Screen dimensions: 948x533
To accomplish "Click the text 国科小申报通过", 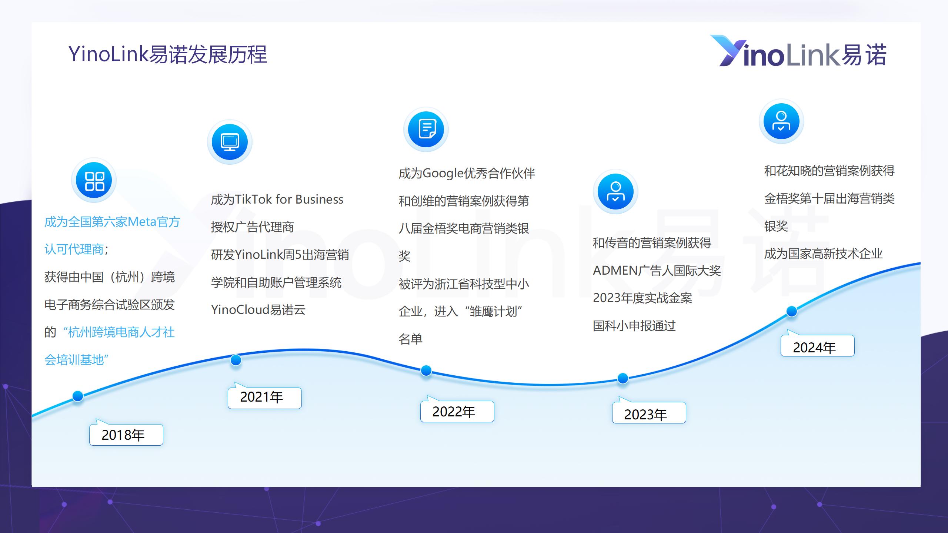I will pos(634,326).
